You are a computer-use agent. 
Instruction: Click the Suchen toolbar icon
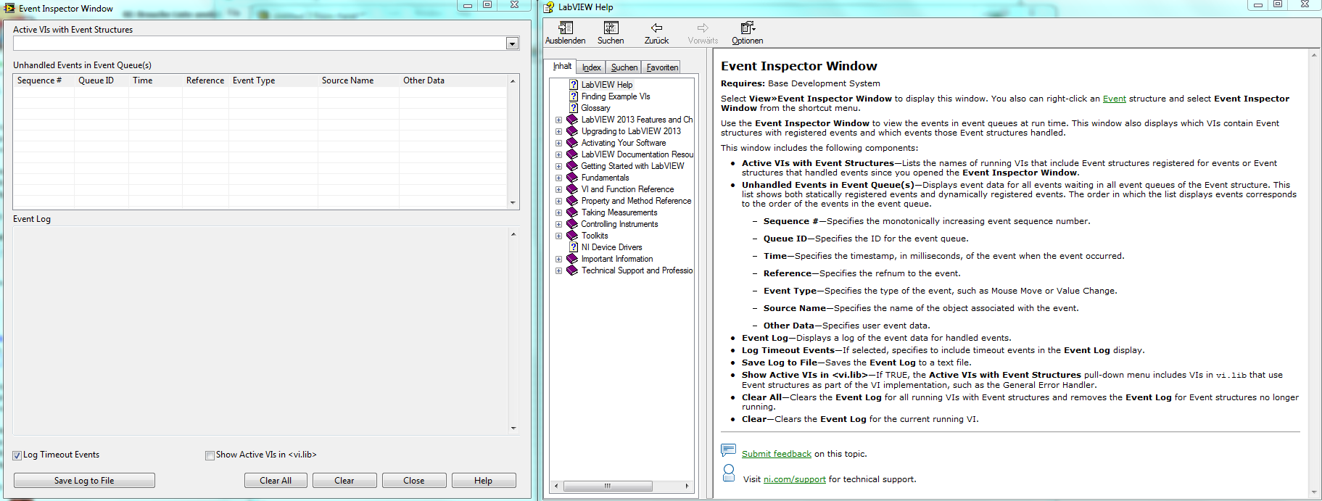click(x=611, y=28)
